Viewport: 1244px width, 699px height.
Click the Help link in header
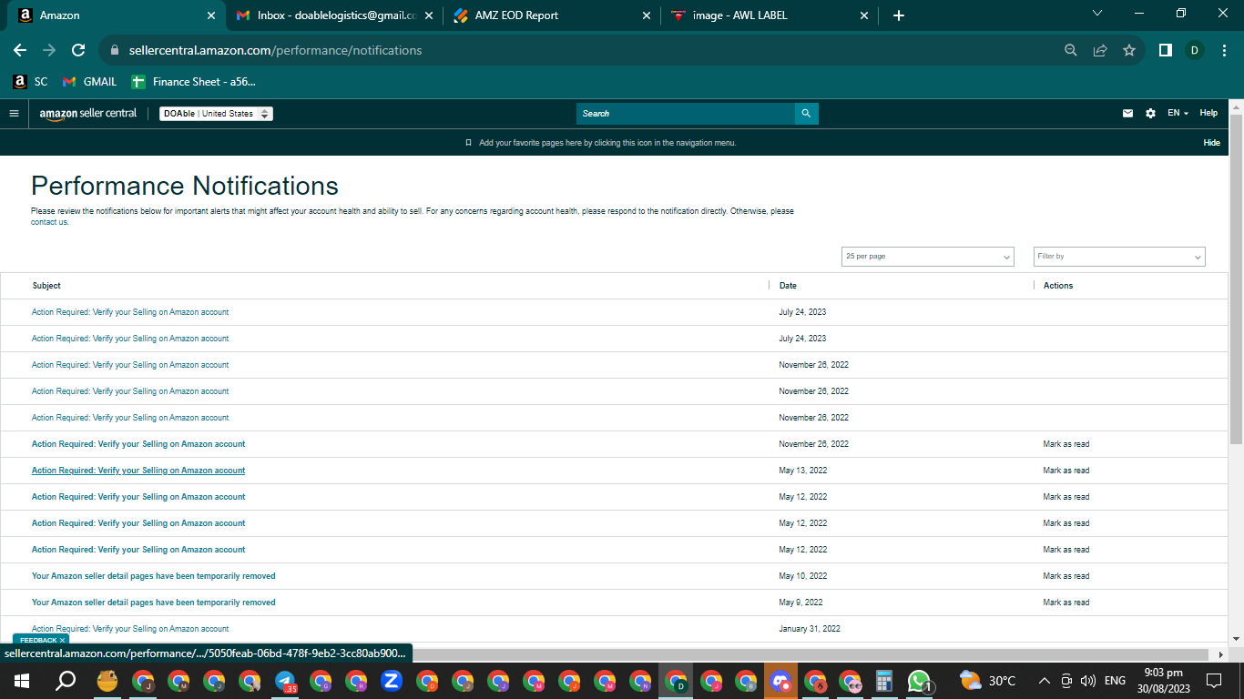[x=1208, y=114]
